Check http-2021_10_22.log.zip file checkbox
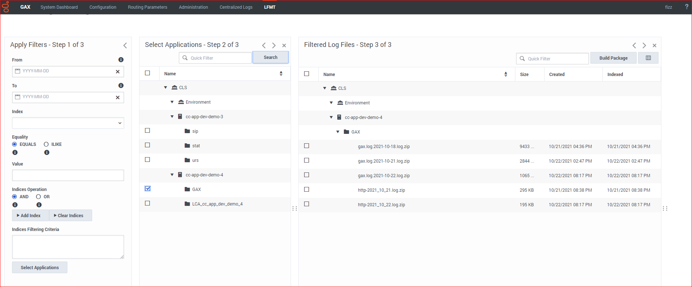This screenshot has width=692, height=287. click(307, 204)
